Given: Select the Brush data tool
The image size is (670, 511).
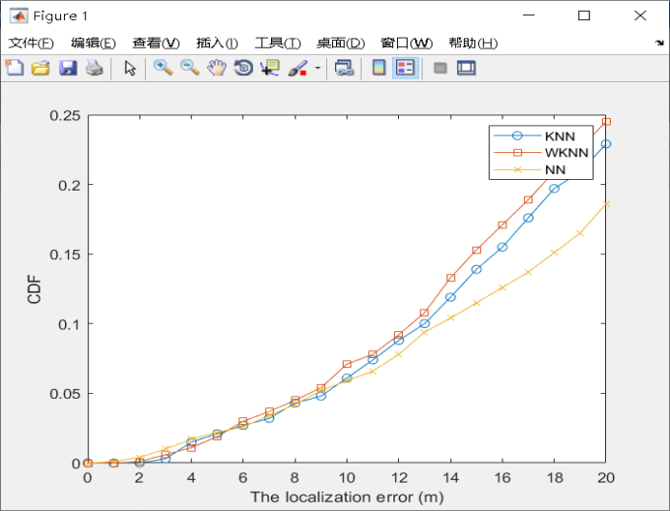Looking at the screenshot, I should [298, 68].
